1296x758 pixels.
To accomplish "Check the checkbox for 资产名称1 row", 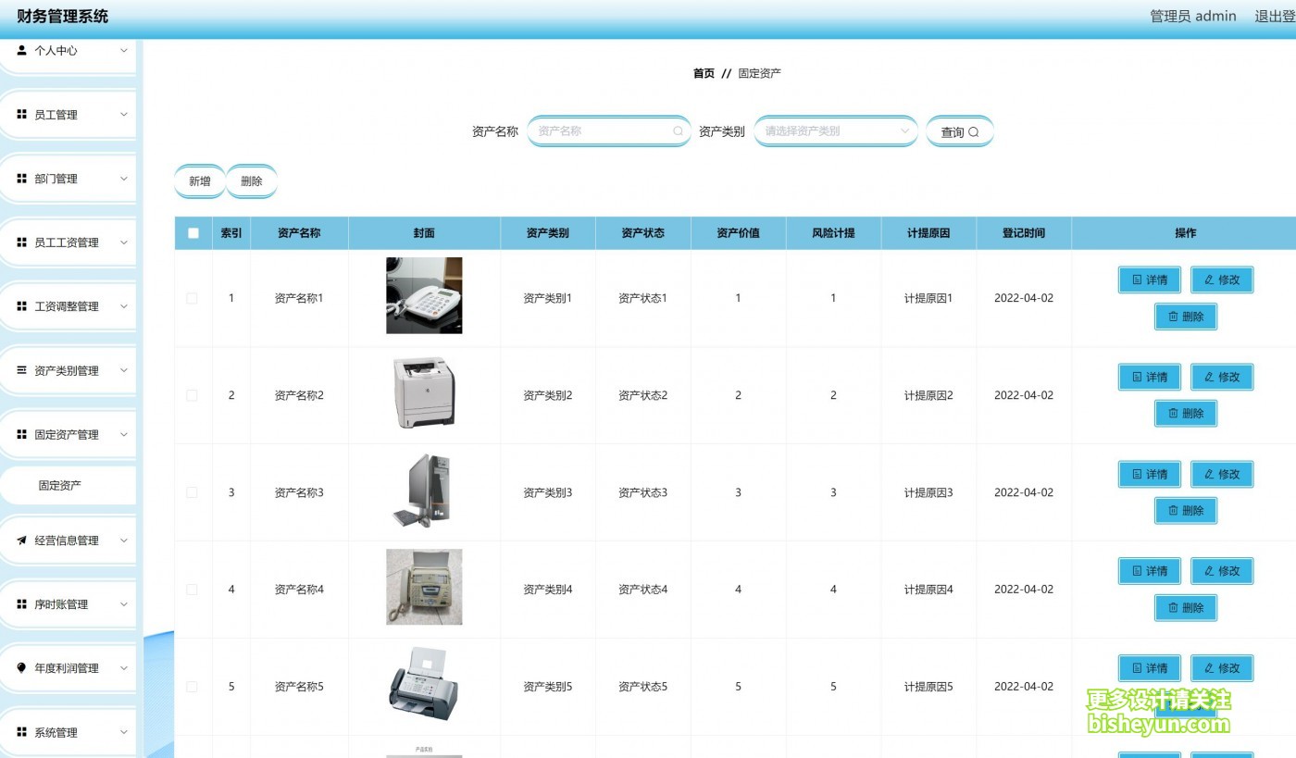I will pos(192,298).
